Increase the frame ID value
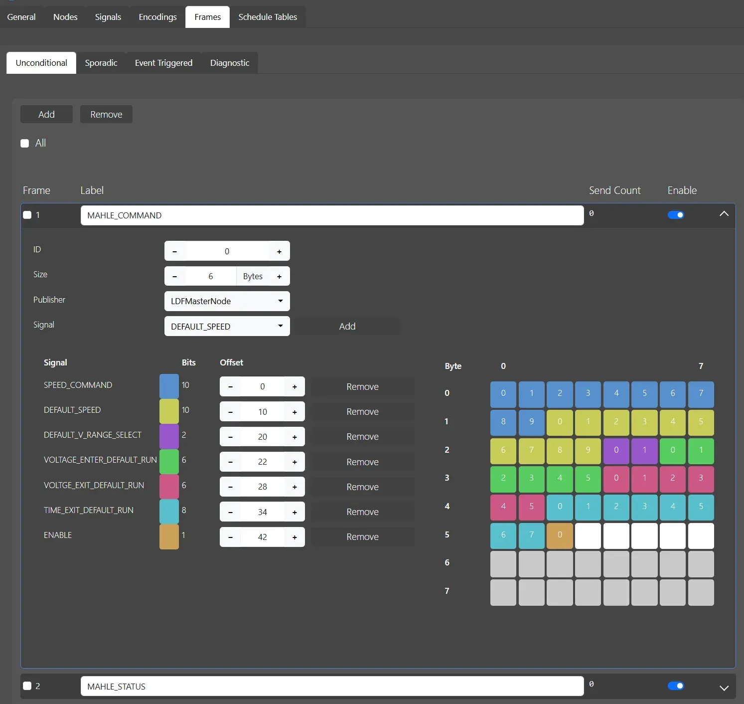 coord(279,251)
